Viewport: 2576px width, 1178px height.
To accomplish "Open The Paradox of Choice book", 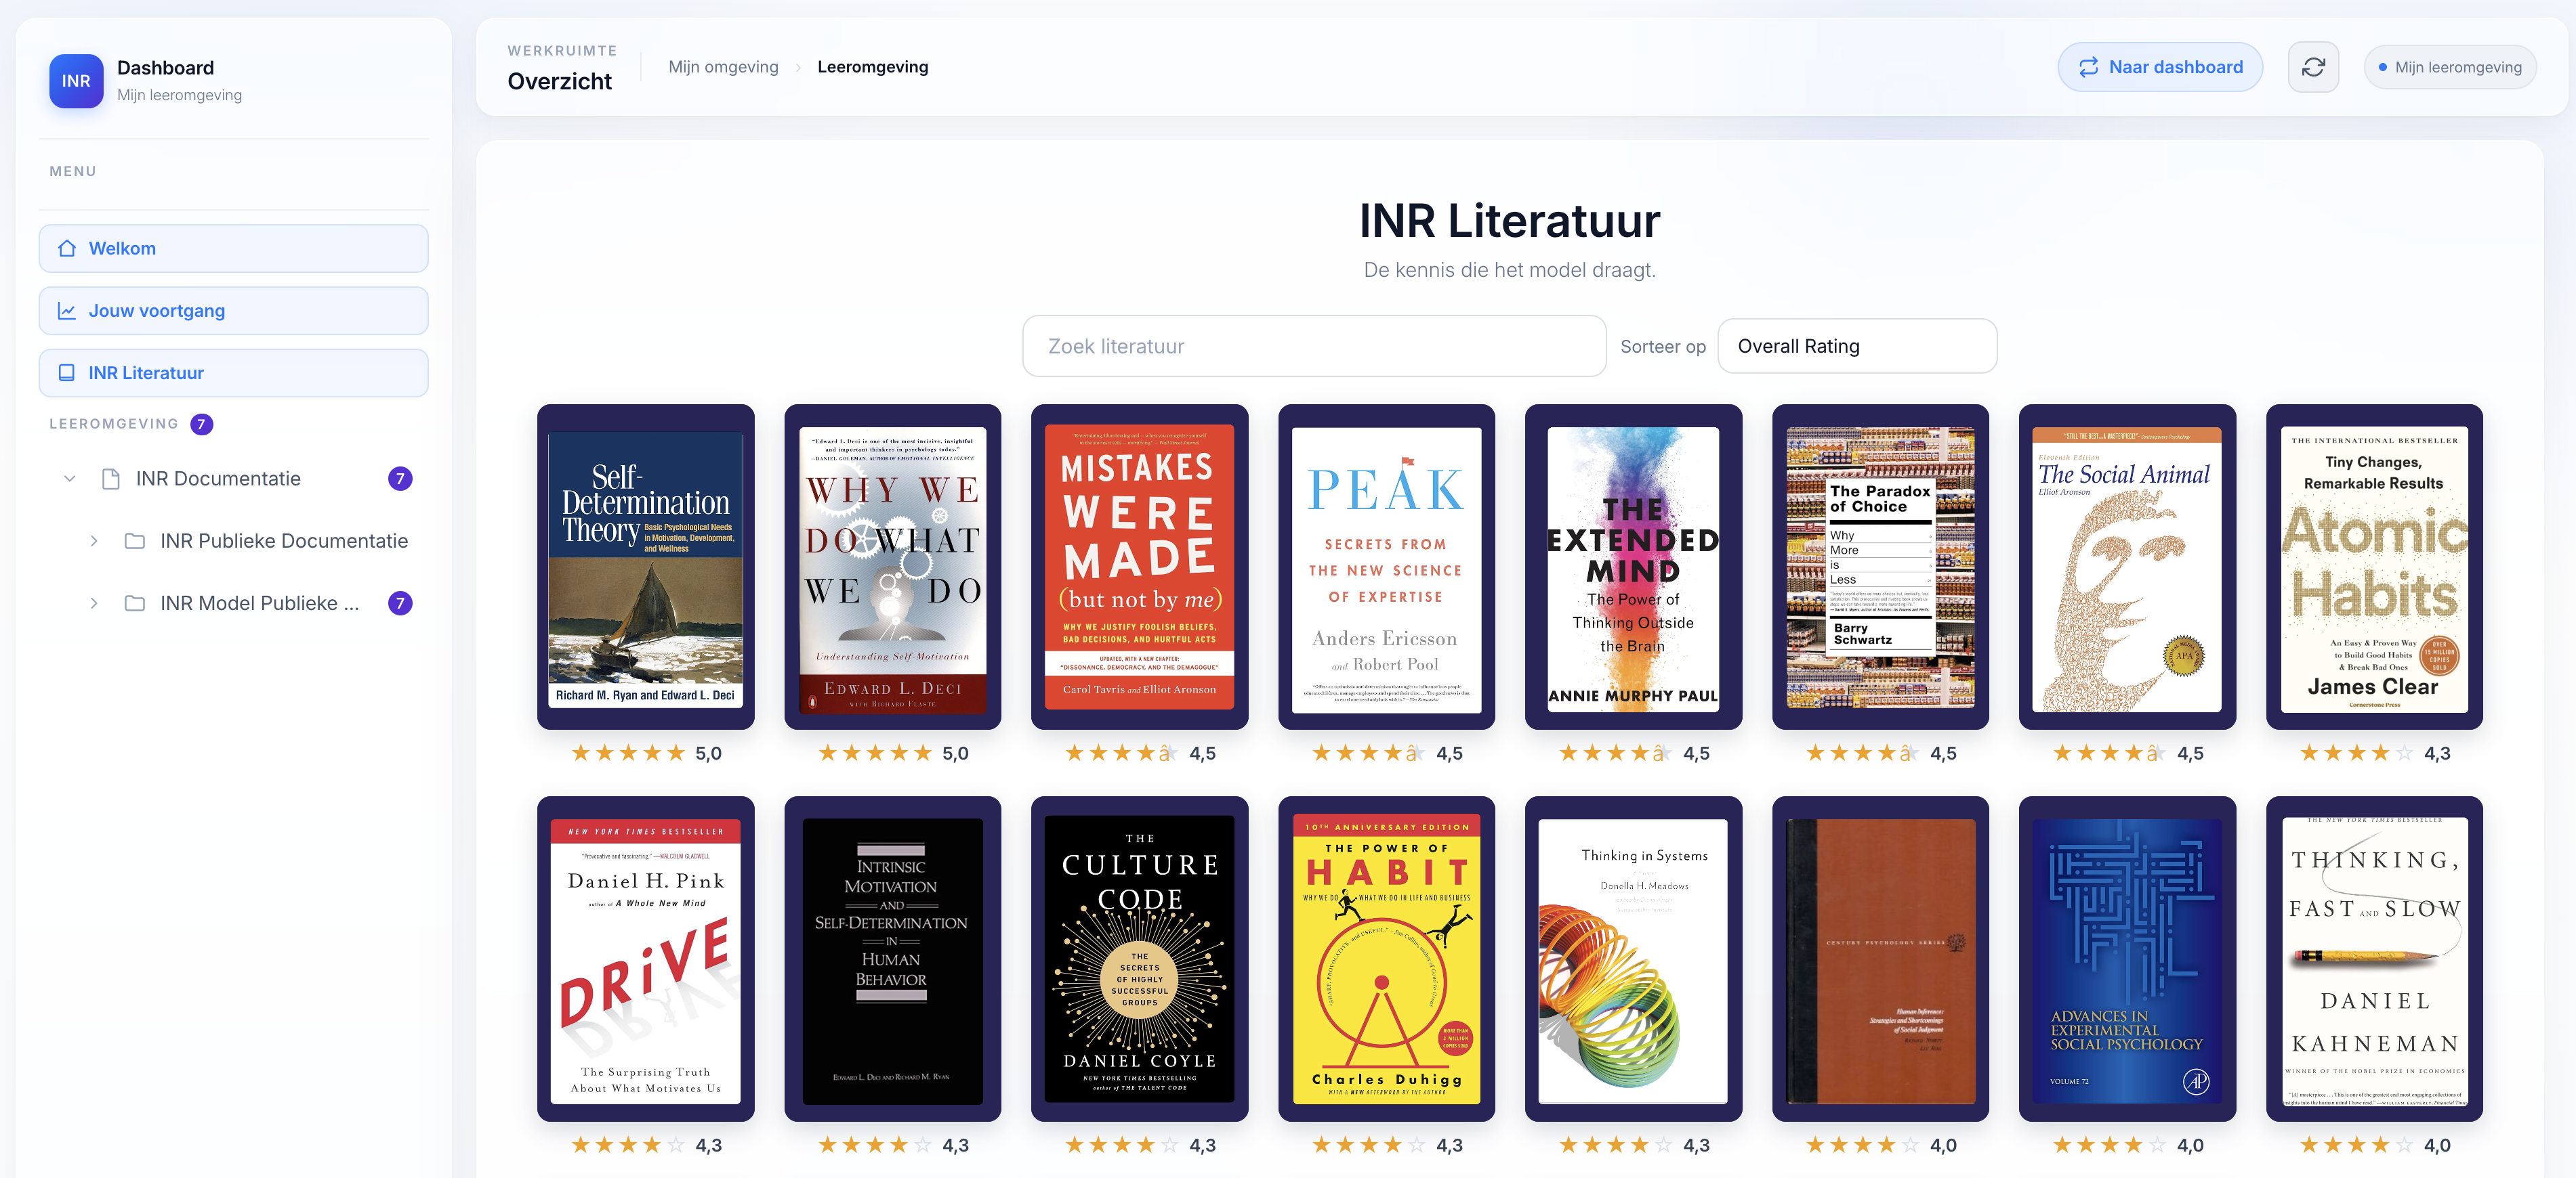I will [1880, 567].
